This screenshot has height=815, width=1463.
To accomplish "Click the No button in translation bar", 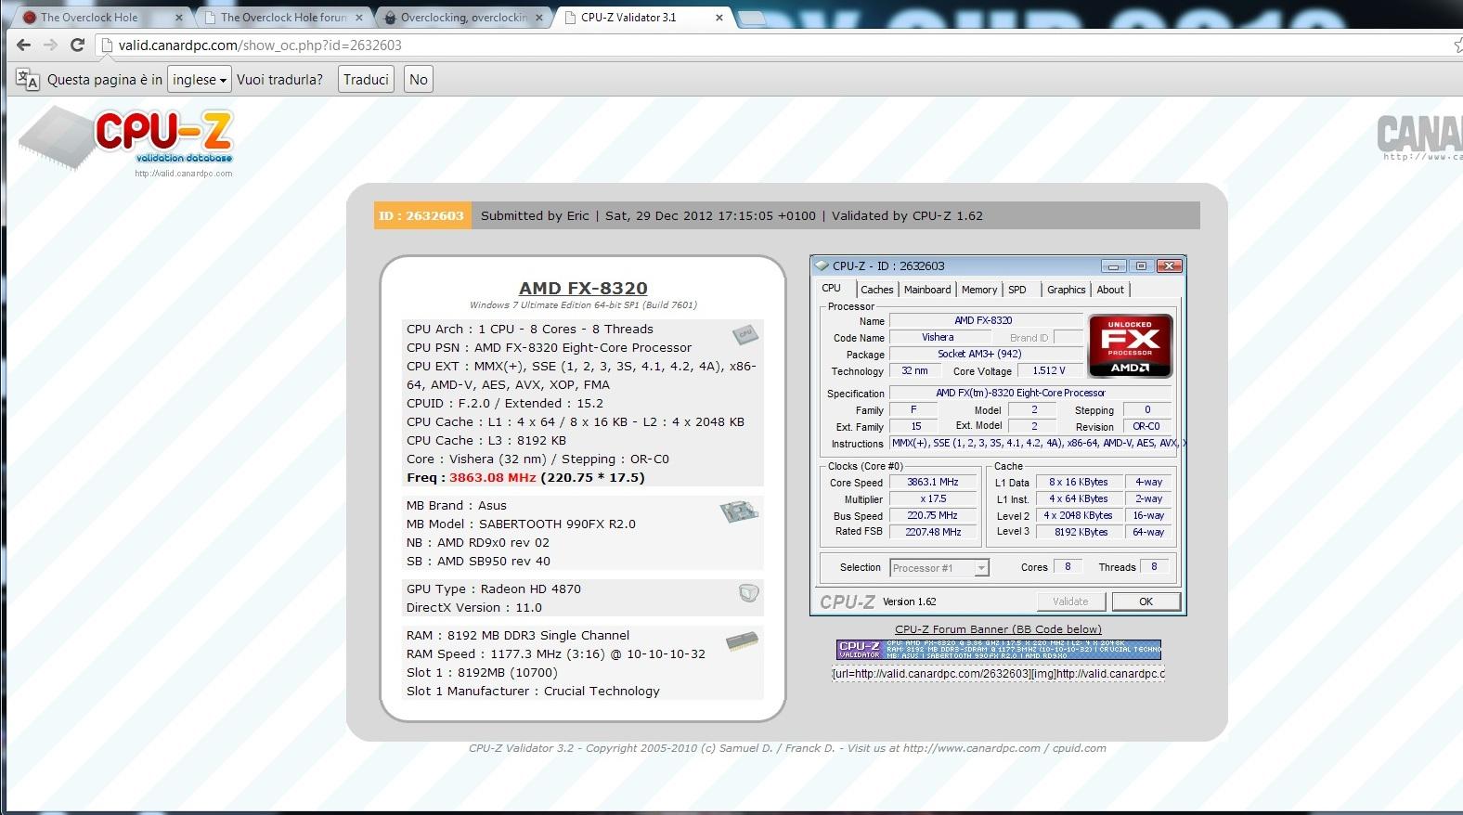I will [x=419, y=80].
